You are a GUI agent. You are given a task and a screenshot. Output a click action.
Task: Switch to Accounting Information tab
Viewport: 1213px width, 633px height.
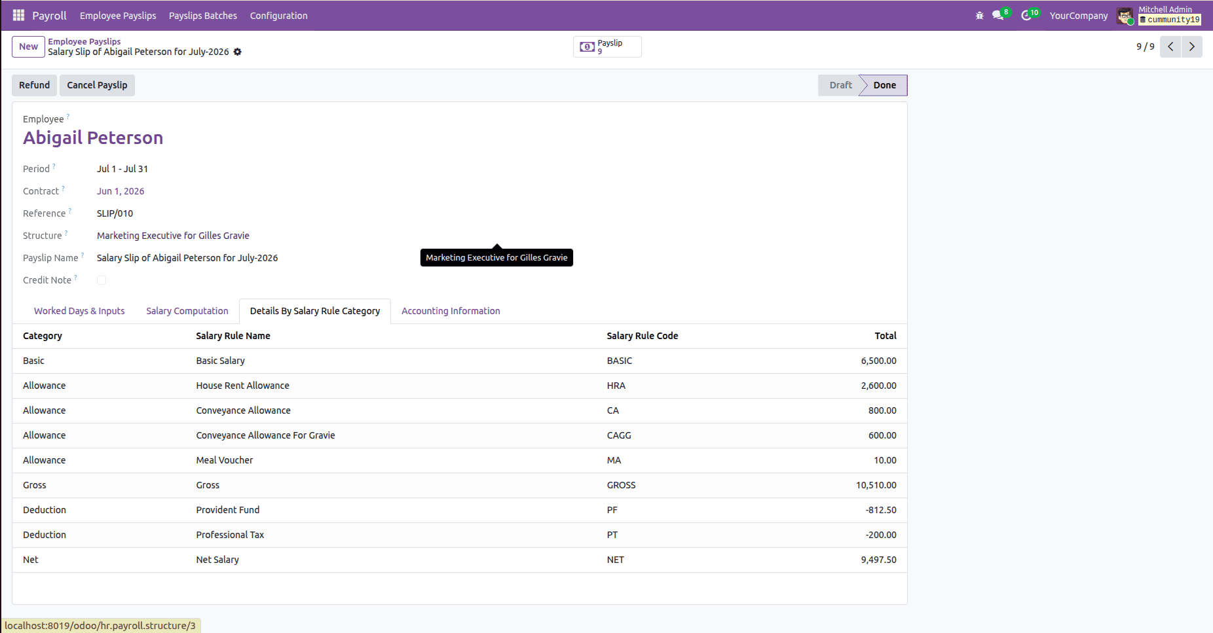(451, 311)
